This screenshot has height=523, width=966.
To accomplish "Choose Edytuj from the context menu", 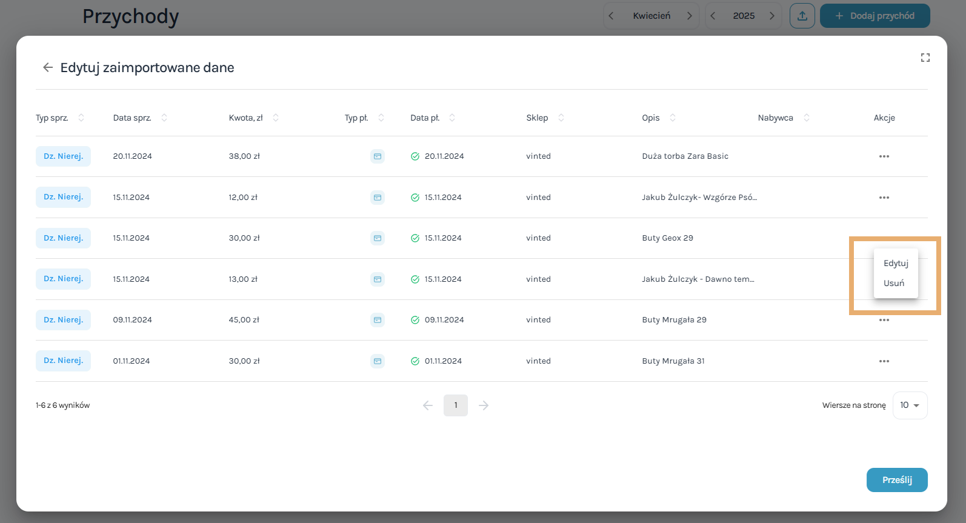I will tap(896, 263).
